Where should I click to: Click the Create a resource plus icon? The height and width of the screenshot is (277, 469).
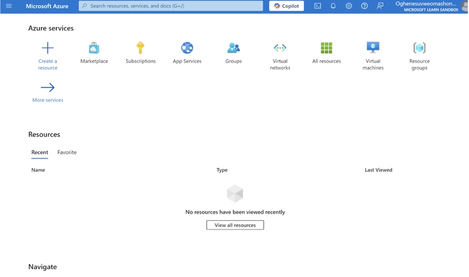47,48
